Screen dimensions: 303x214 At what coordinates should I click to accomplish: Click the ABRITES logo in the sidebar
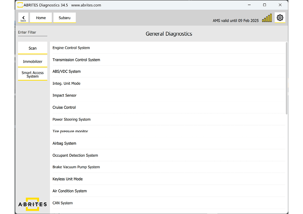point(33,204)
